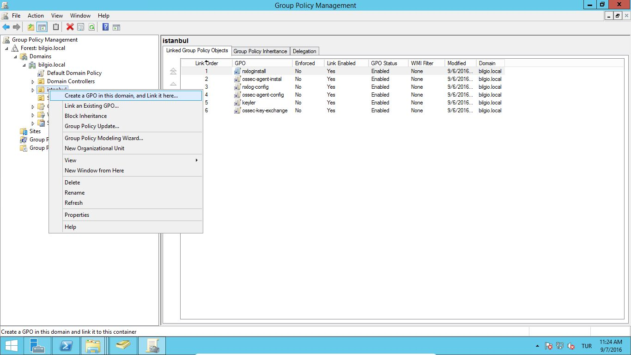631x355 pixels.
Task: Click the Default Domain Policy shortcut icon
Action: click(41, 73)
